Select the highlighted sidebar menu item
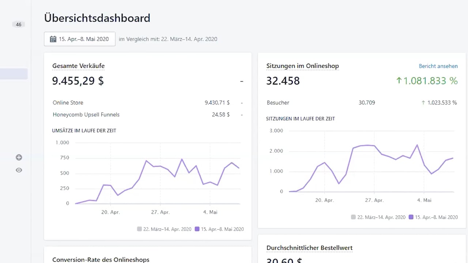The width and height of the screenshot is (468, 263). [14, 74]
